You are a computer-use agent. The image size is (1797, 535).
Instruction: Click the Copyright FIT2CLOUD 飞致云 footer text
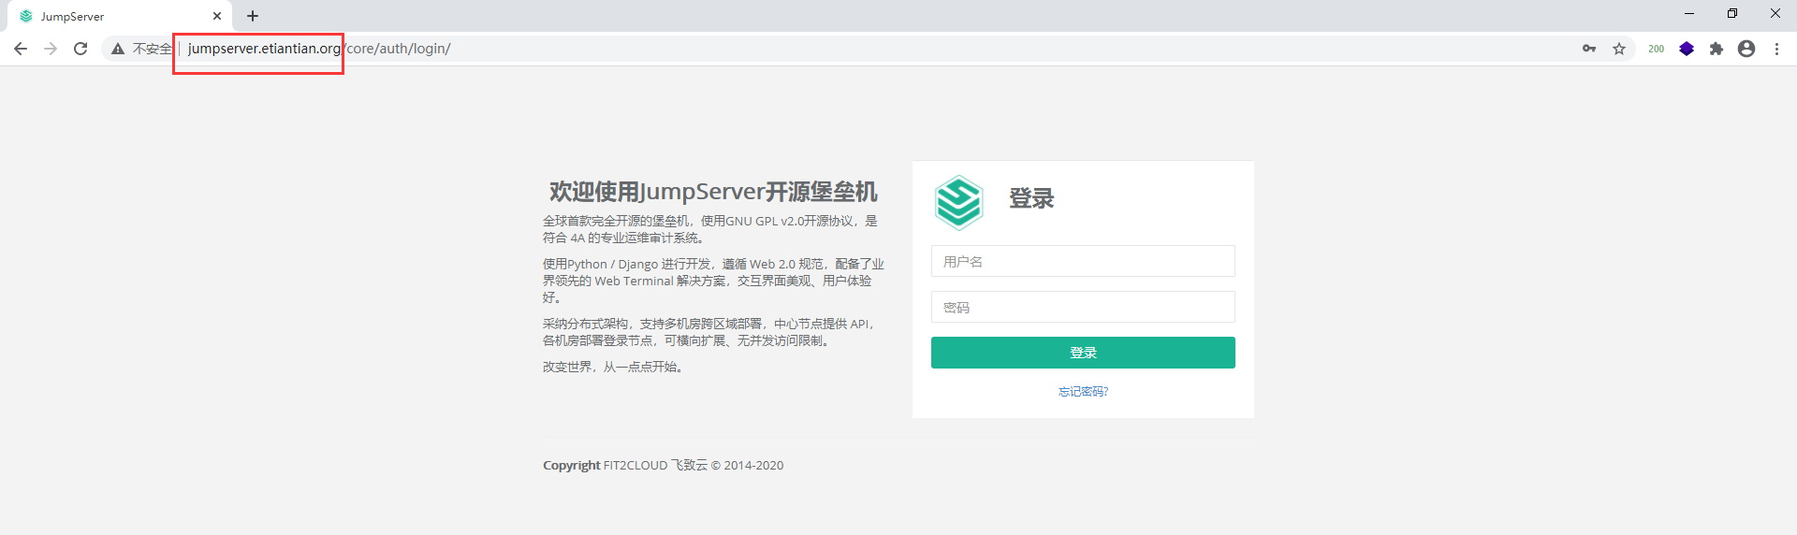point(663,465)
